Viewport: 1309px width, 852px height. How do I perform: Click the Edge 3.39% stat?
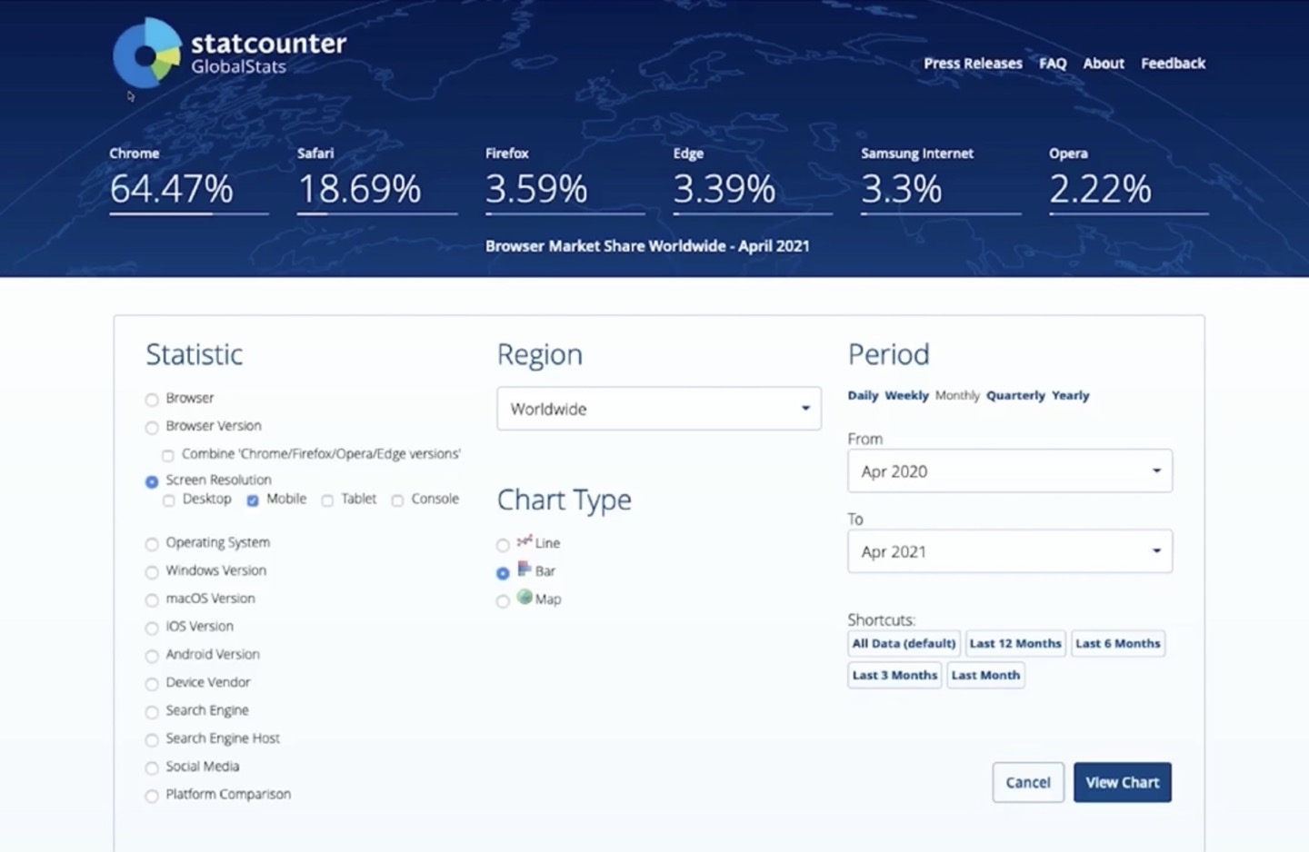coord(753,180)
